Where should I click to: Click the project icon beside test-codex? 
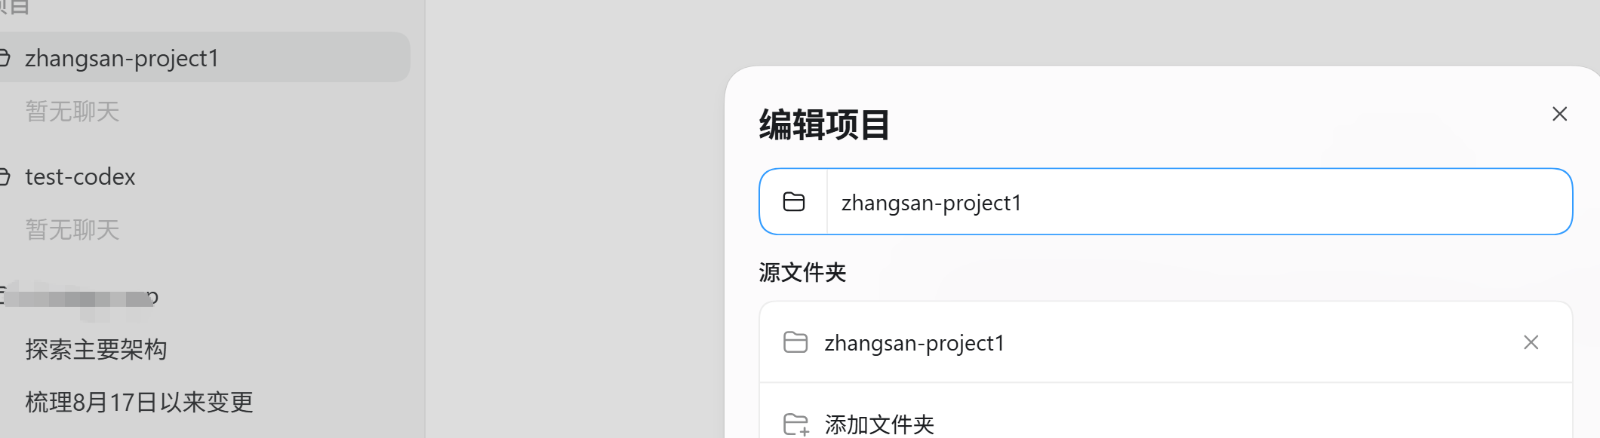tap(4, 176)
